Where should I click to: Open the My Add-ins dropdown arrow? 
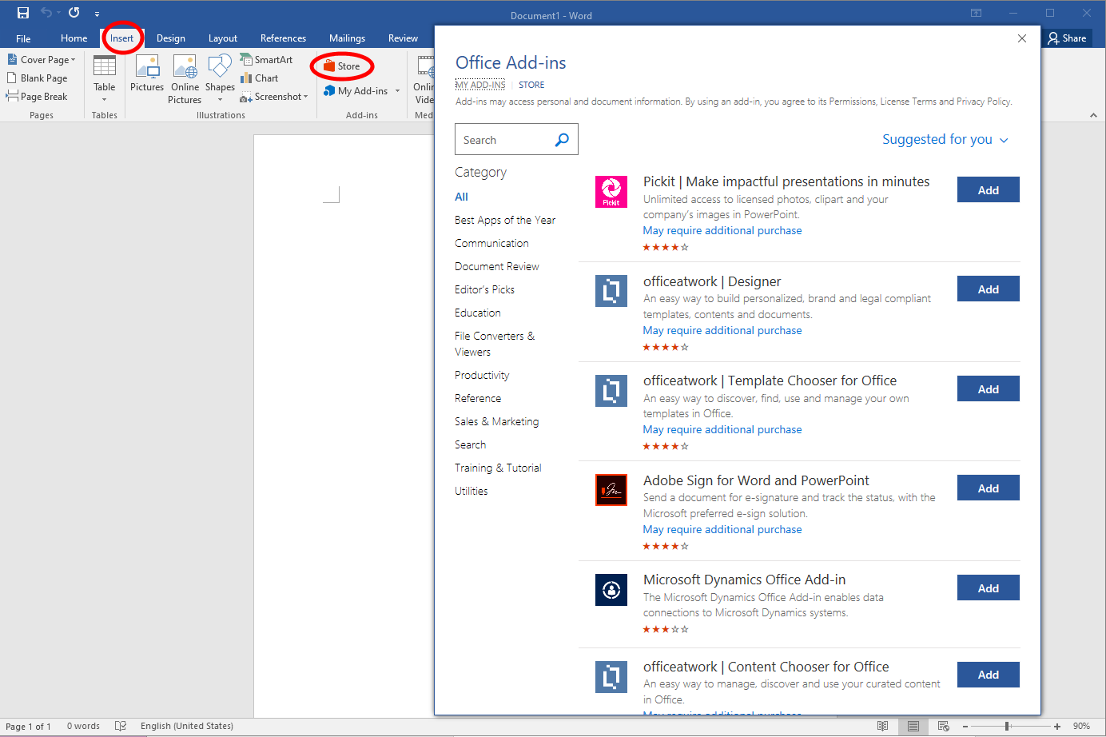pyautogui.click(x=397, y=91)
